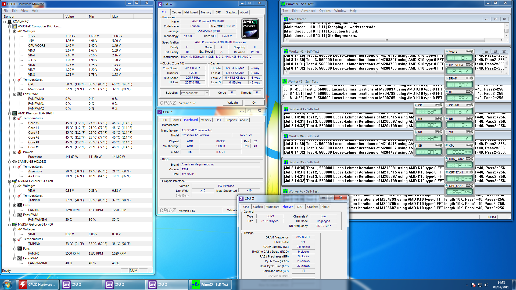Toggle the graph display on the HT voltage gadget
This screenshot has width=516, height=290.
pos(467,92)
